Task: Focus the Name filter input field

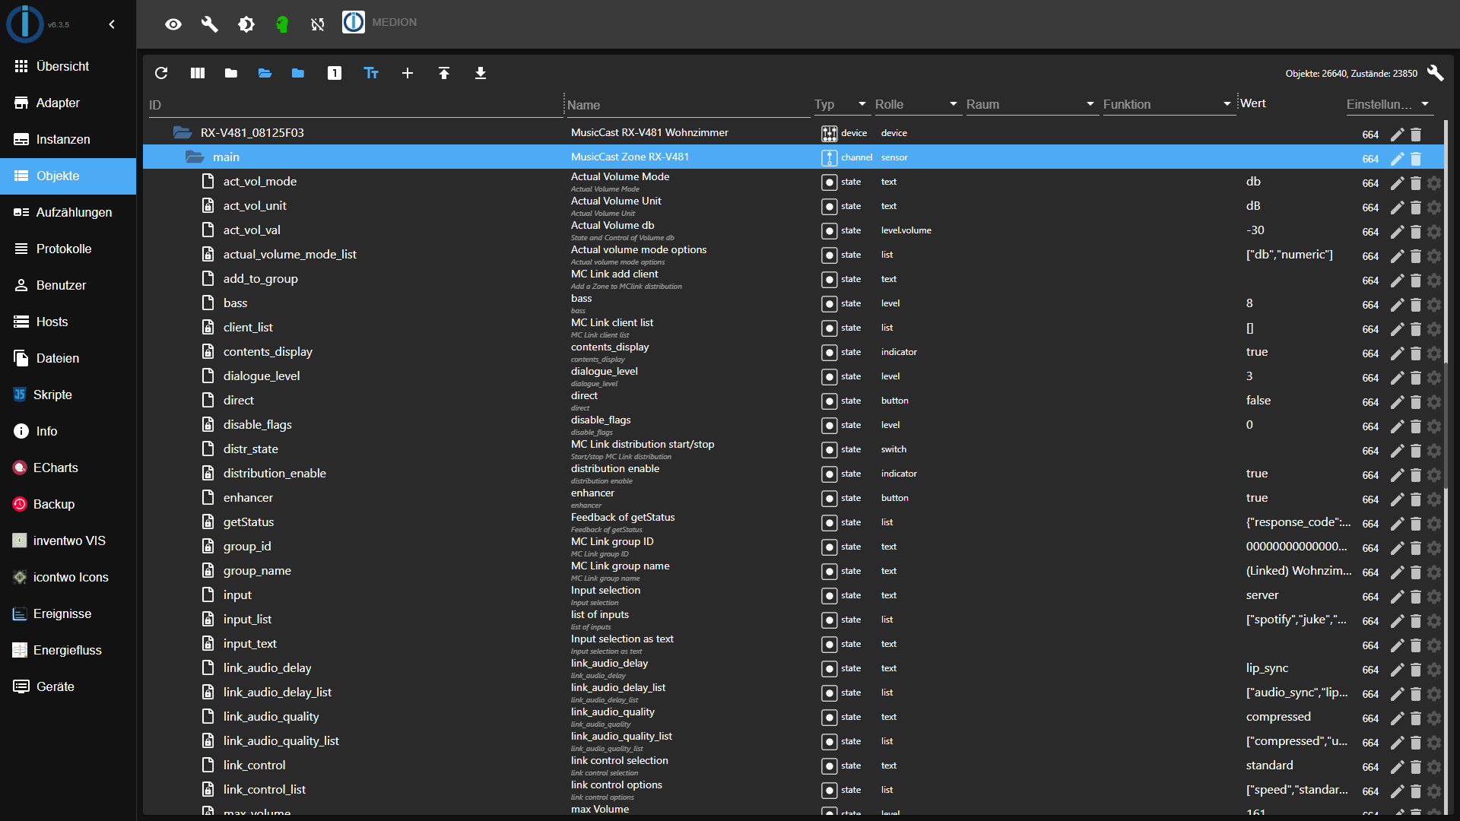Action: coord(688,105)
